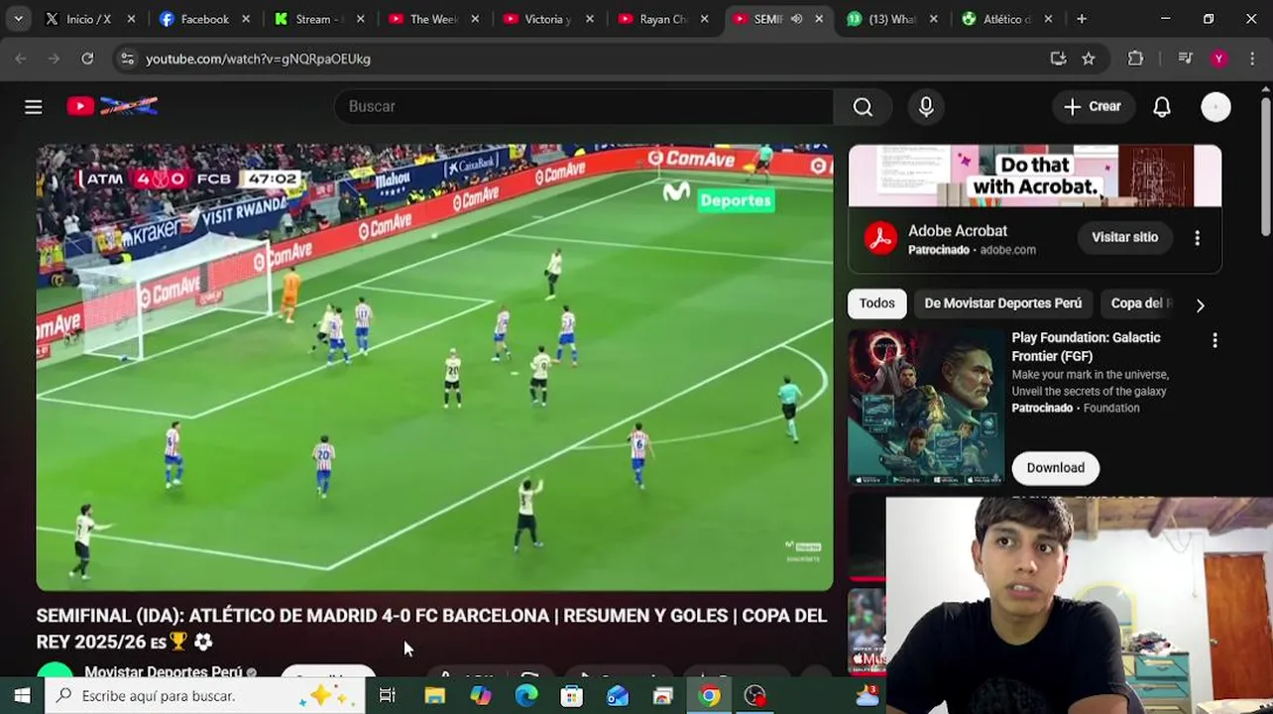Click the Crear button
Viewport: 1273px width, 714px height.
tap(1093, 106)
